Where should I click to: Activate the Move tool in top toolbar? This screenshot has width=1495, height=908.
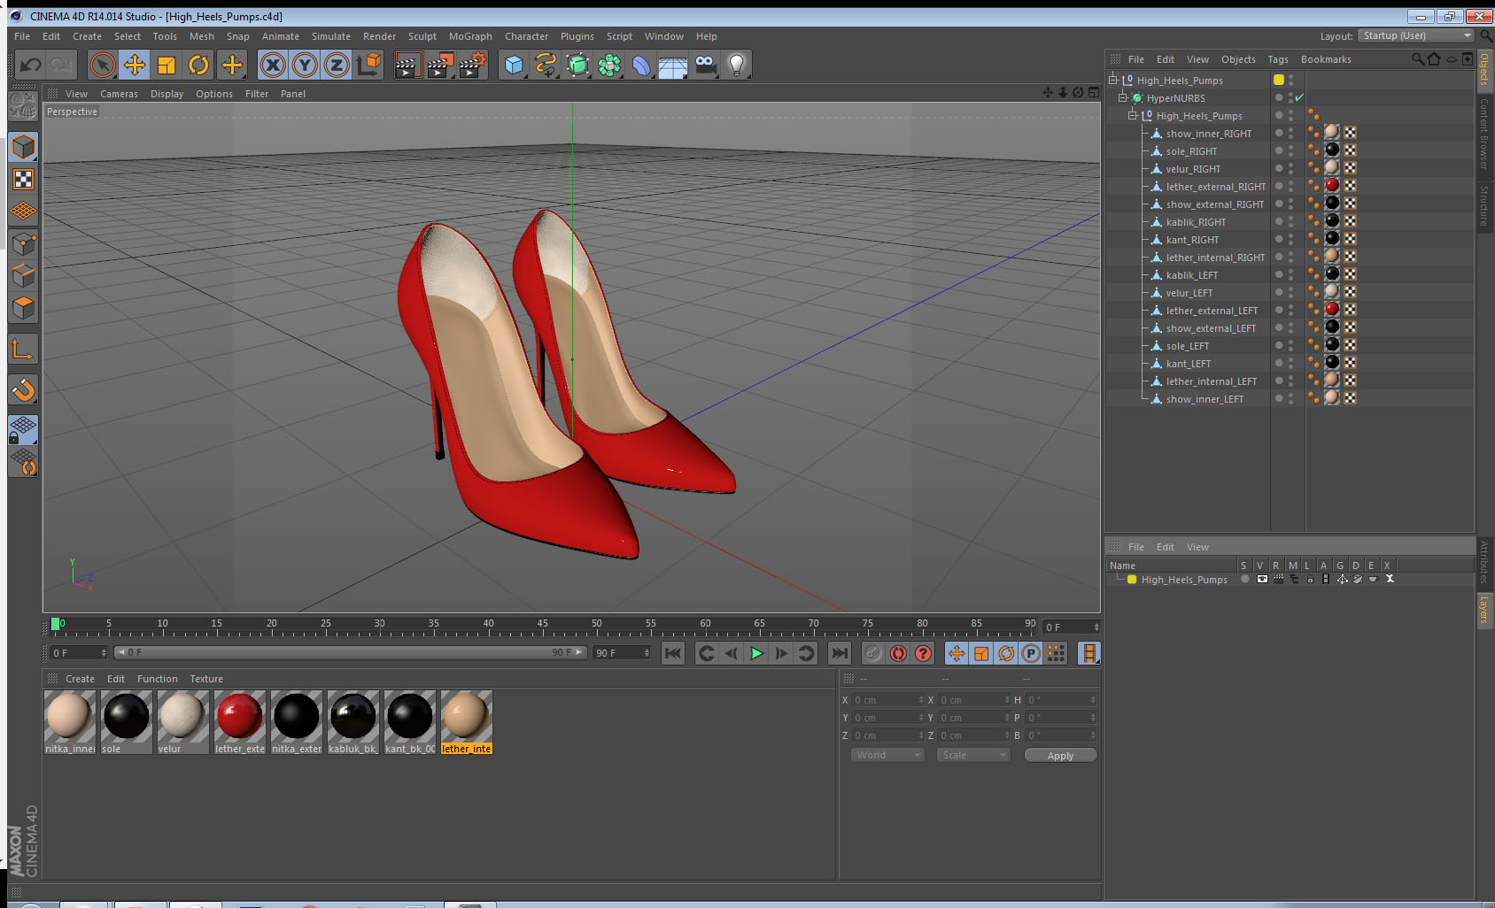point(135,65)
